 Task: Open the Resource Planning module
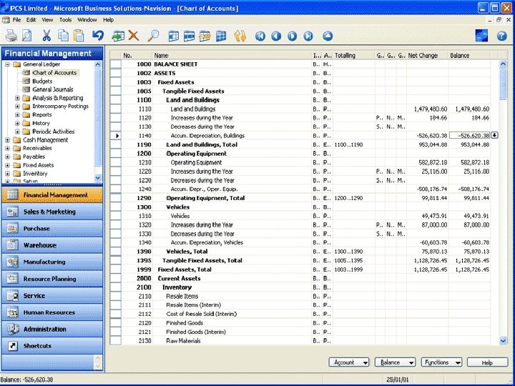tap(52, 279)
